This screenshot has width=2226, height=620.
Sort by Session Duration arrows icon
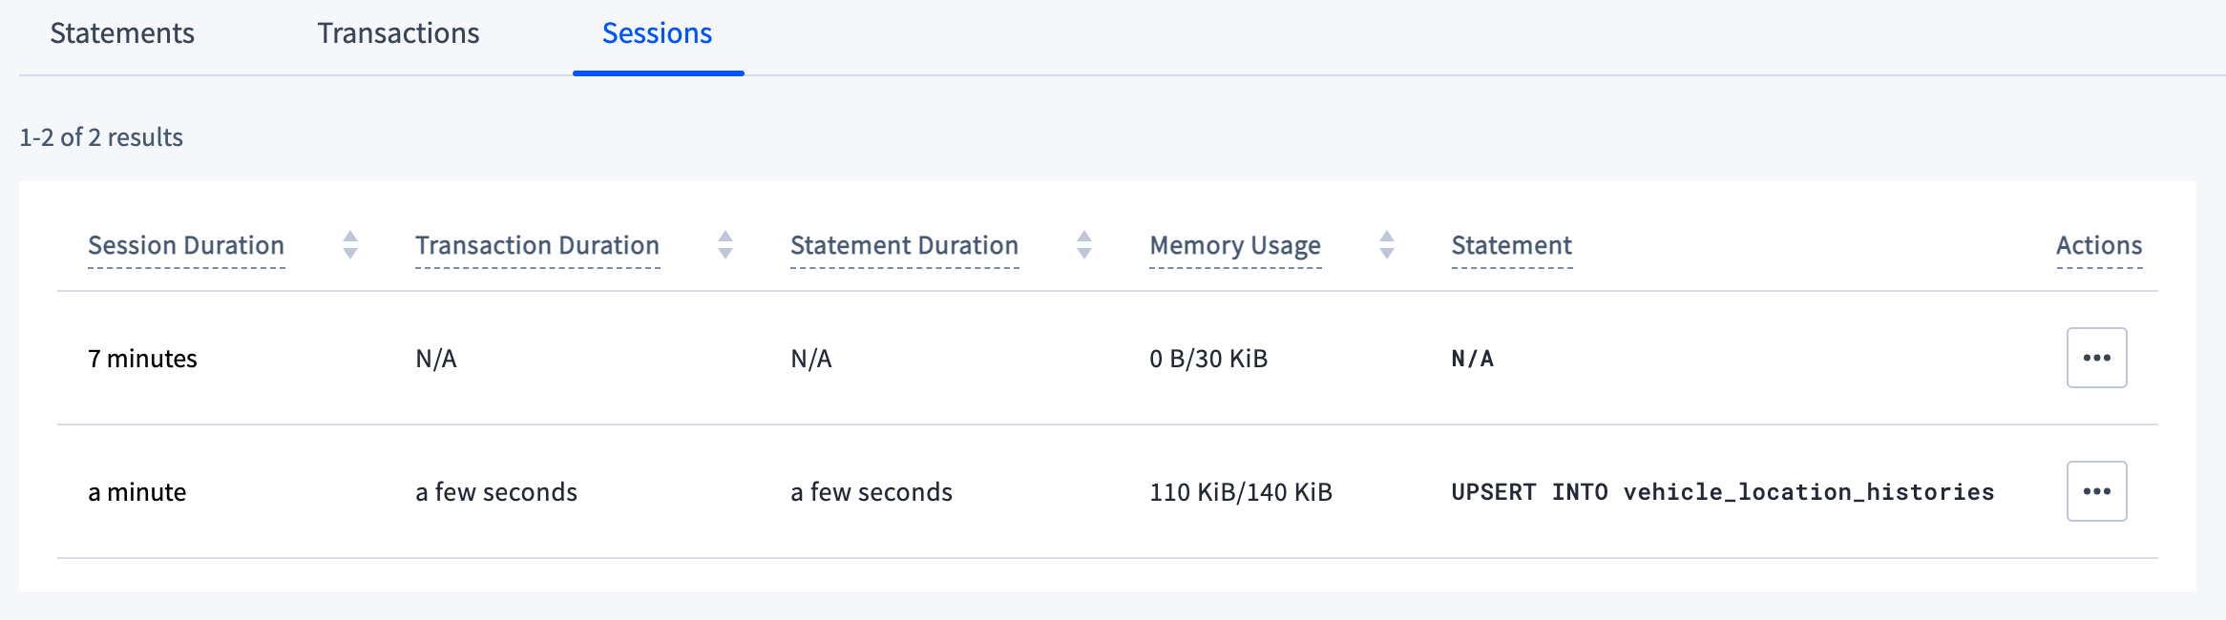point(350,245)
